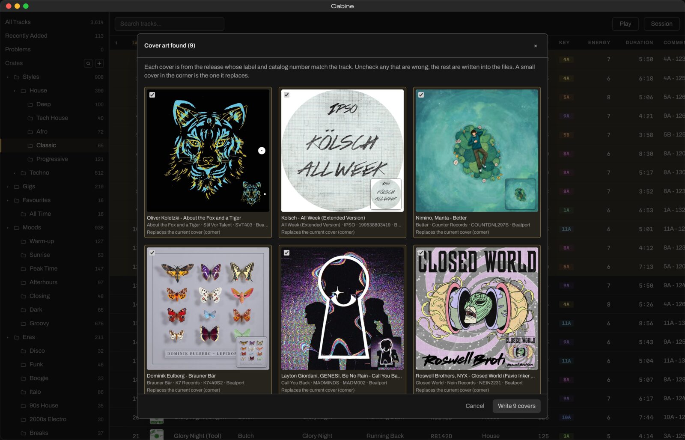The height and width of the screenshot is (440, 685).
Task: Select the Progressive crate folder icon
Action: coord(30,159)
